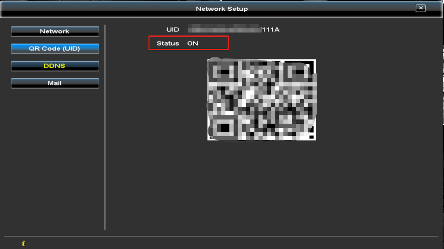Image resolution: width=444 pixels, height=249 pixels.
Task: Click the UID field label
Action: [173, 29]
